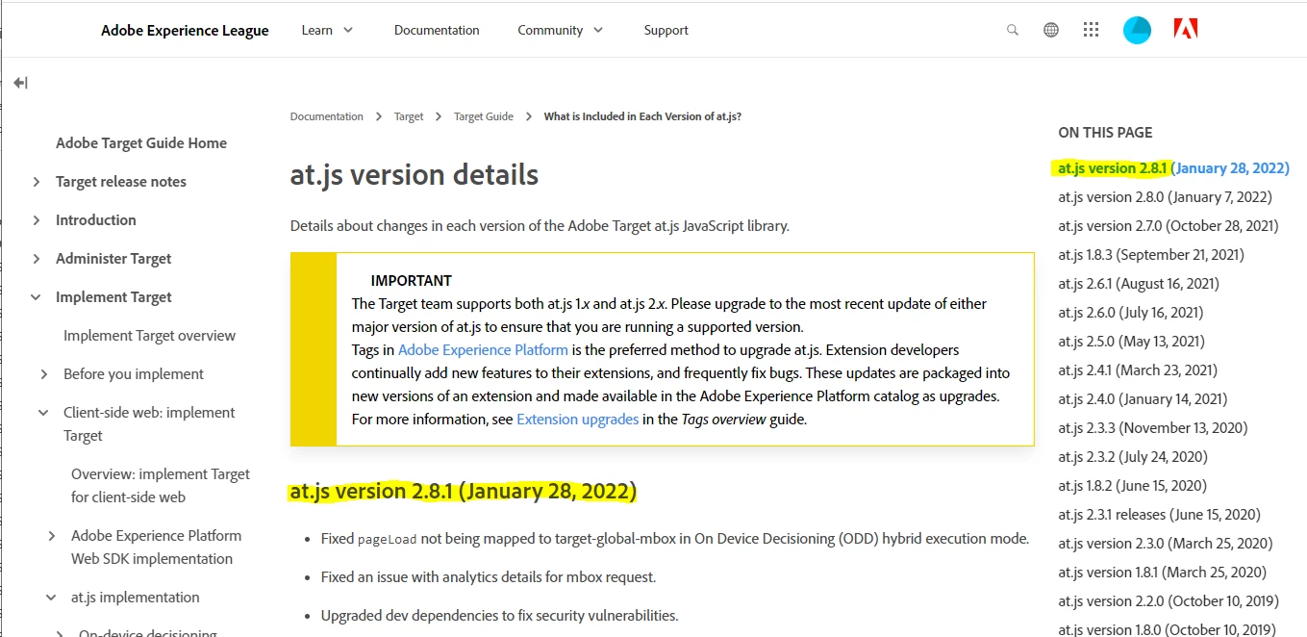Open the language globe icon
Screen dimensions: 1307x637
coord(1051,30)
